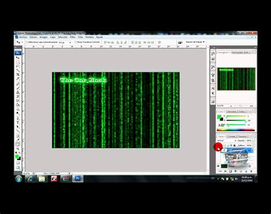Open Adobe Bridge from options bar

coord(180,42)
